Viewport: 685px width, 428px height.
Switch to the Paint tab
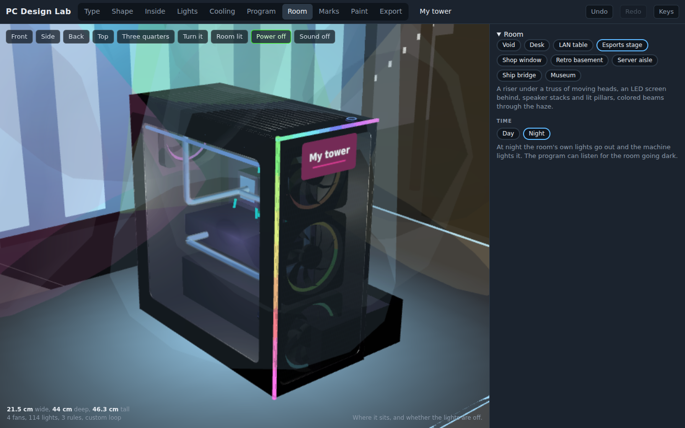coord(360,11)
